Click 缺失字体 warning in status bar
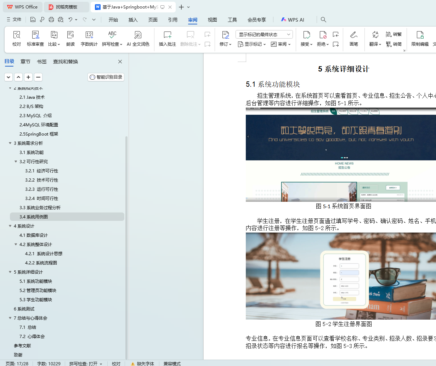 [x=142, y=364]
